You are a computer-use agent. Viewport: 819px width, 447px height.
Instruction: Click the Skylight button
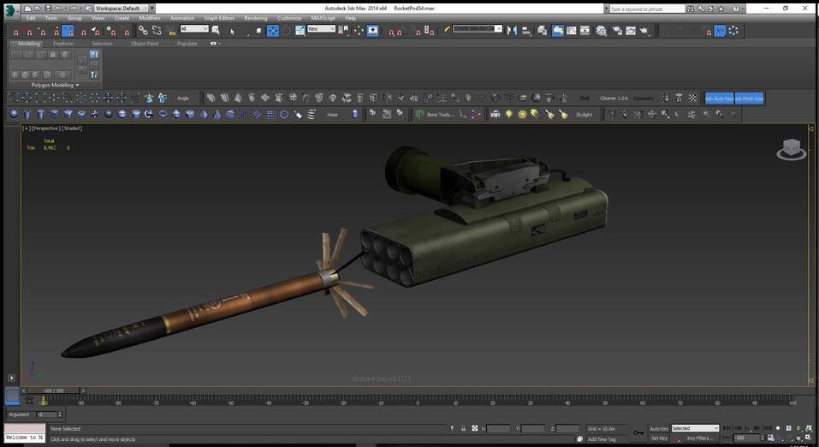584,114
